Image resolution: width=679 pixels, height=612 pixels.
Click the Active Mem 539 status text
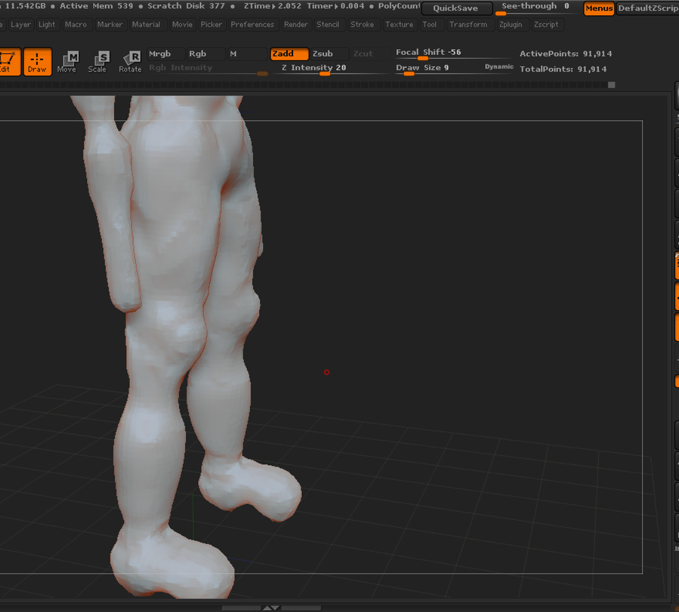[x=96, y=6]
